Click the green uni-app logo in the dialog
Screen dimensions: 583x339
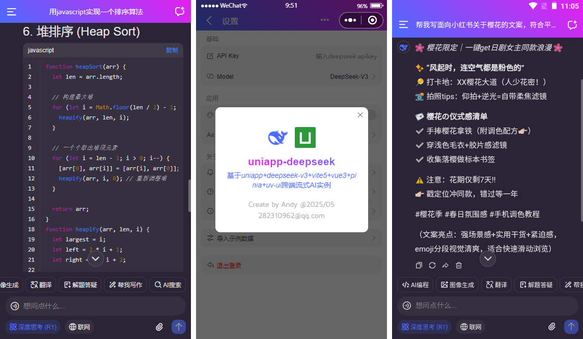(306, 137)
